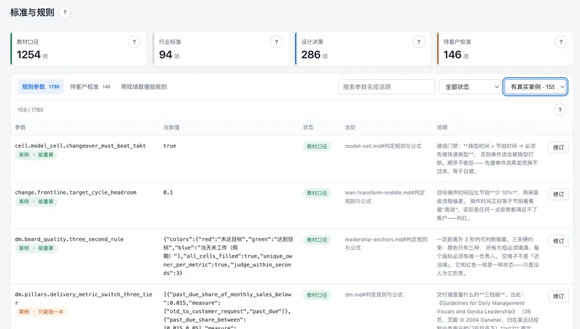Click 修订 for target_cycle_headroom row
580x329 pixels.
[558, 194]
